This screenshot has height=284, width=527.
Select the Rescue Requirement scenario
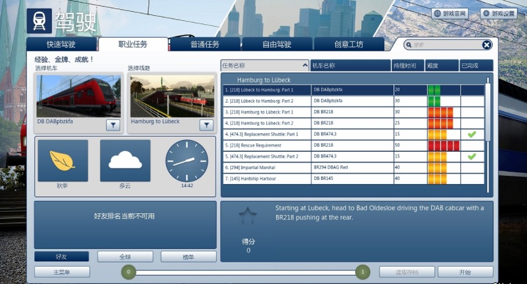(353, 145)
